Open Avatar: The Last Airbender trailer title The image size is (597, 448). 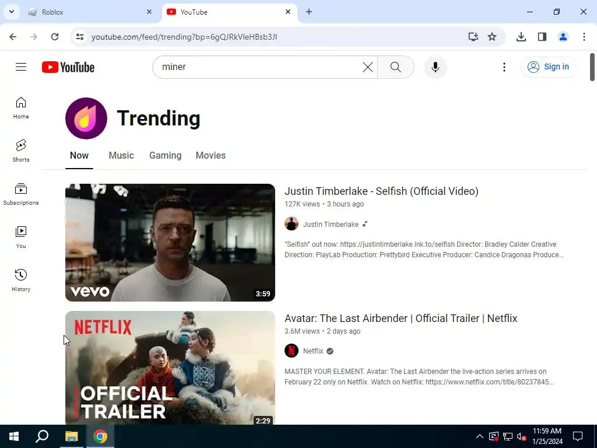[x=401, y=318]
